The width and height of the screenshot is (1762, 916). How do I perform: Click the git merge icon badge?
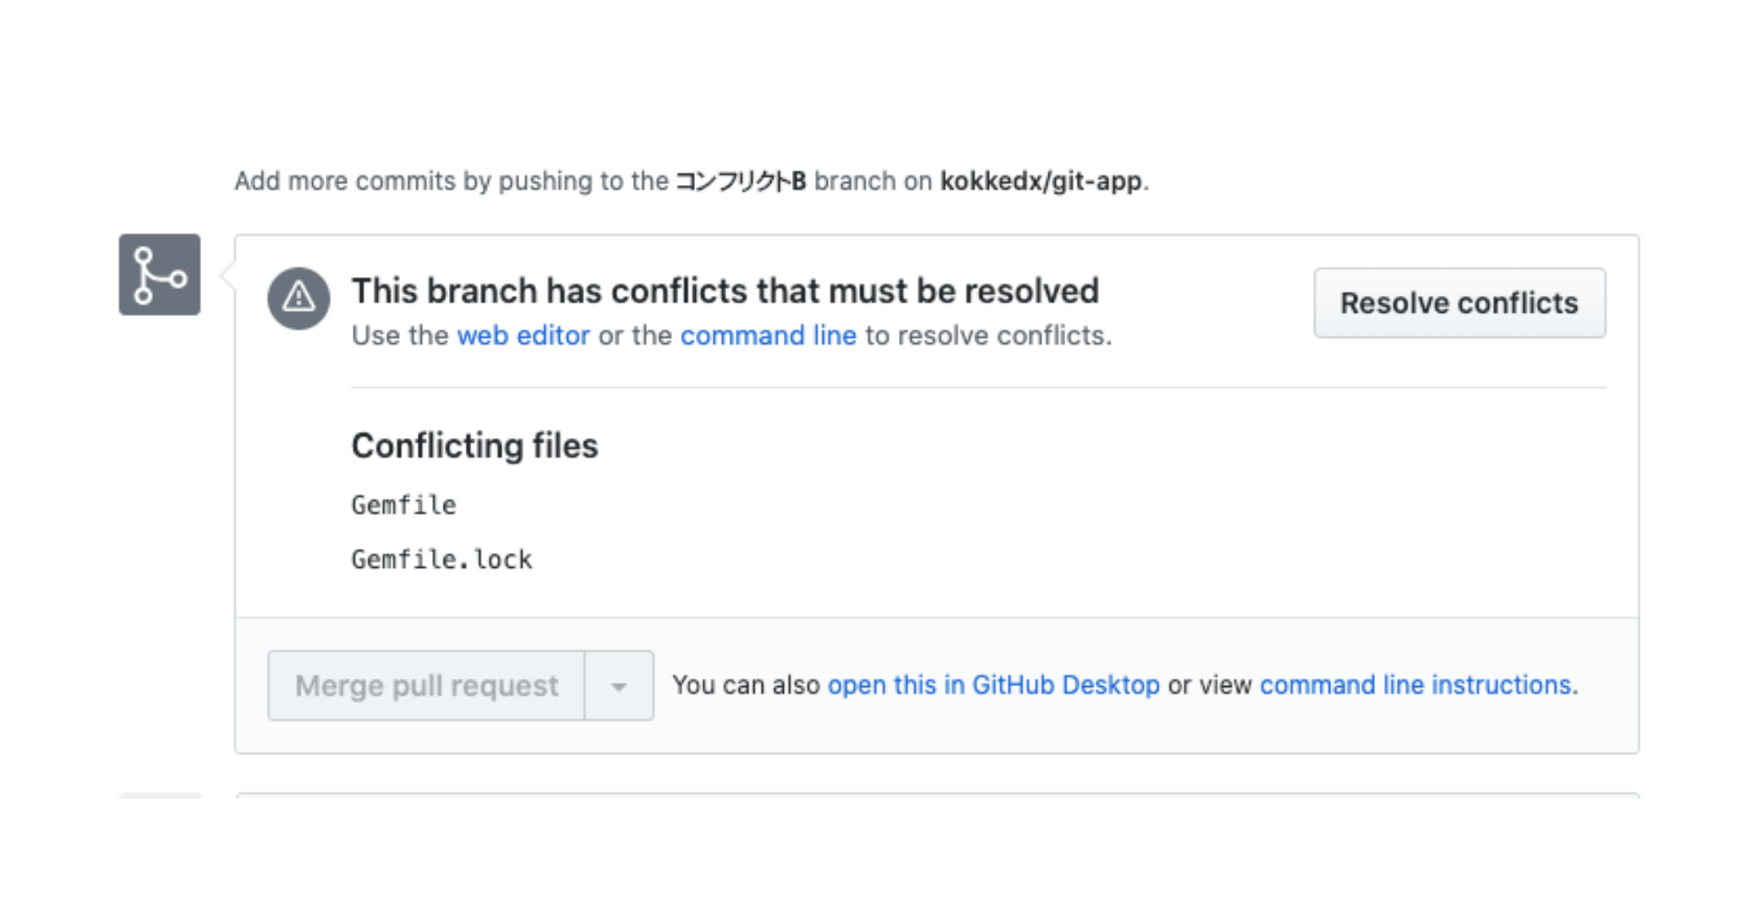[x=159, y=275]
